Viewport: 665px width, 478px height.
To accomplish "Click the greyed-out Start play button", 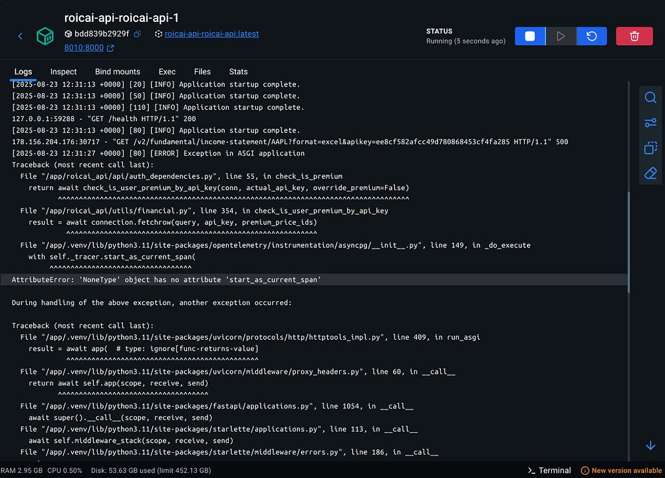I will pyautogui.click(x=561, y=36).
